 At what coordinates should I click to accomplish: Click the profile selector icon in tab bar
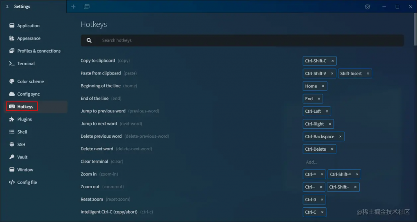(87, 7)
